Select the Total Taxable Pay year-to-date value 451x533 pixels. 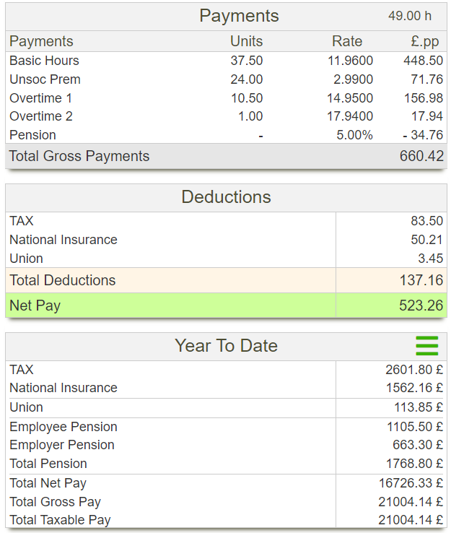[x=411, y=520]
